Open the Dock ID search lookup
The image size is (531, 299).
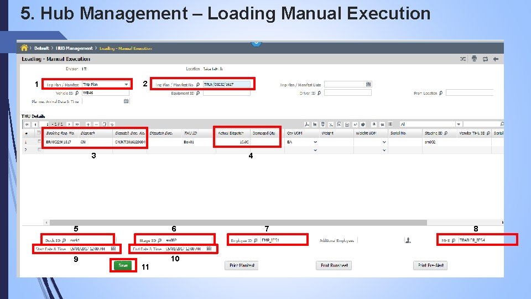point(64,240)
